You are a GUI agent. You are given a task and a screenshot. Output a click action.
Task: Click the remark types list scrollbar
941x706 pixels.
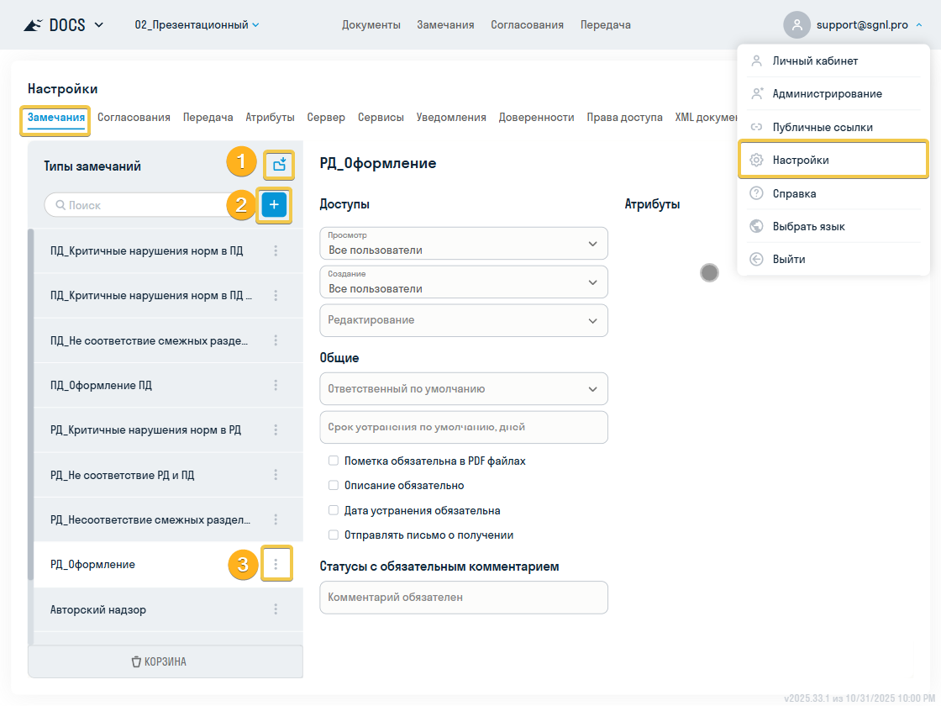click(31, 403)
